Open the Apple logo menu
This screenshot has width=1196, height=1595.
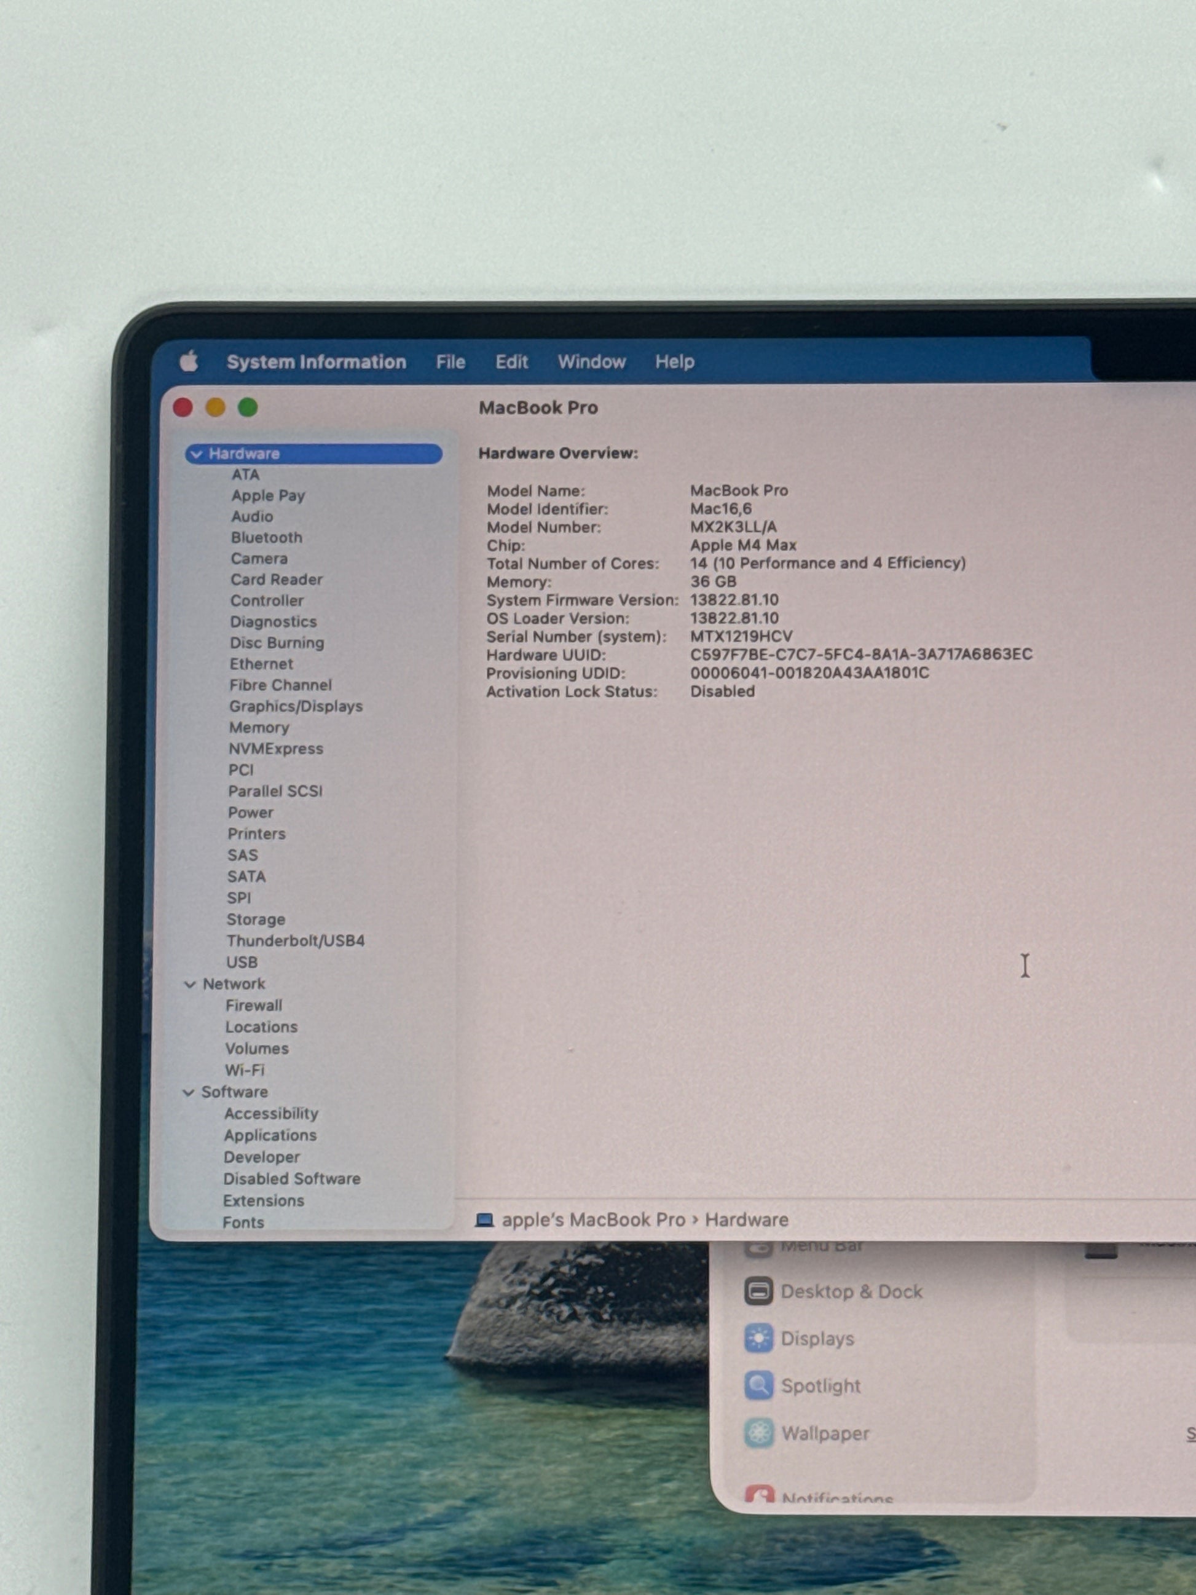click(189, 361)
